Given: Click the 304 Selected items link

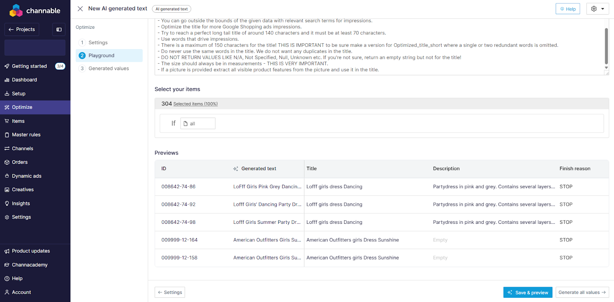Looking at the screenshot, I should click(x=195, y=104).
